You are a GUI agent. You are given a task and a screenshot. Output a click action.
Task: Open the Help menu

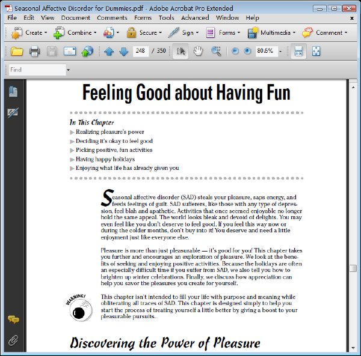point(252,17)
